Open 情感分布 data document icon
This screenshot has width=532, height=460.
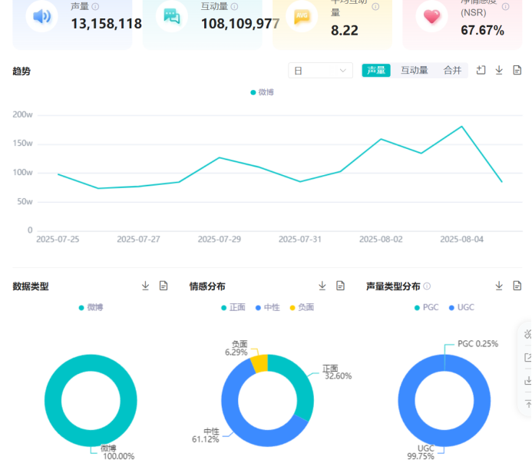pos(340,286)
